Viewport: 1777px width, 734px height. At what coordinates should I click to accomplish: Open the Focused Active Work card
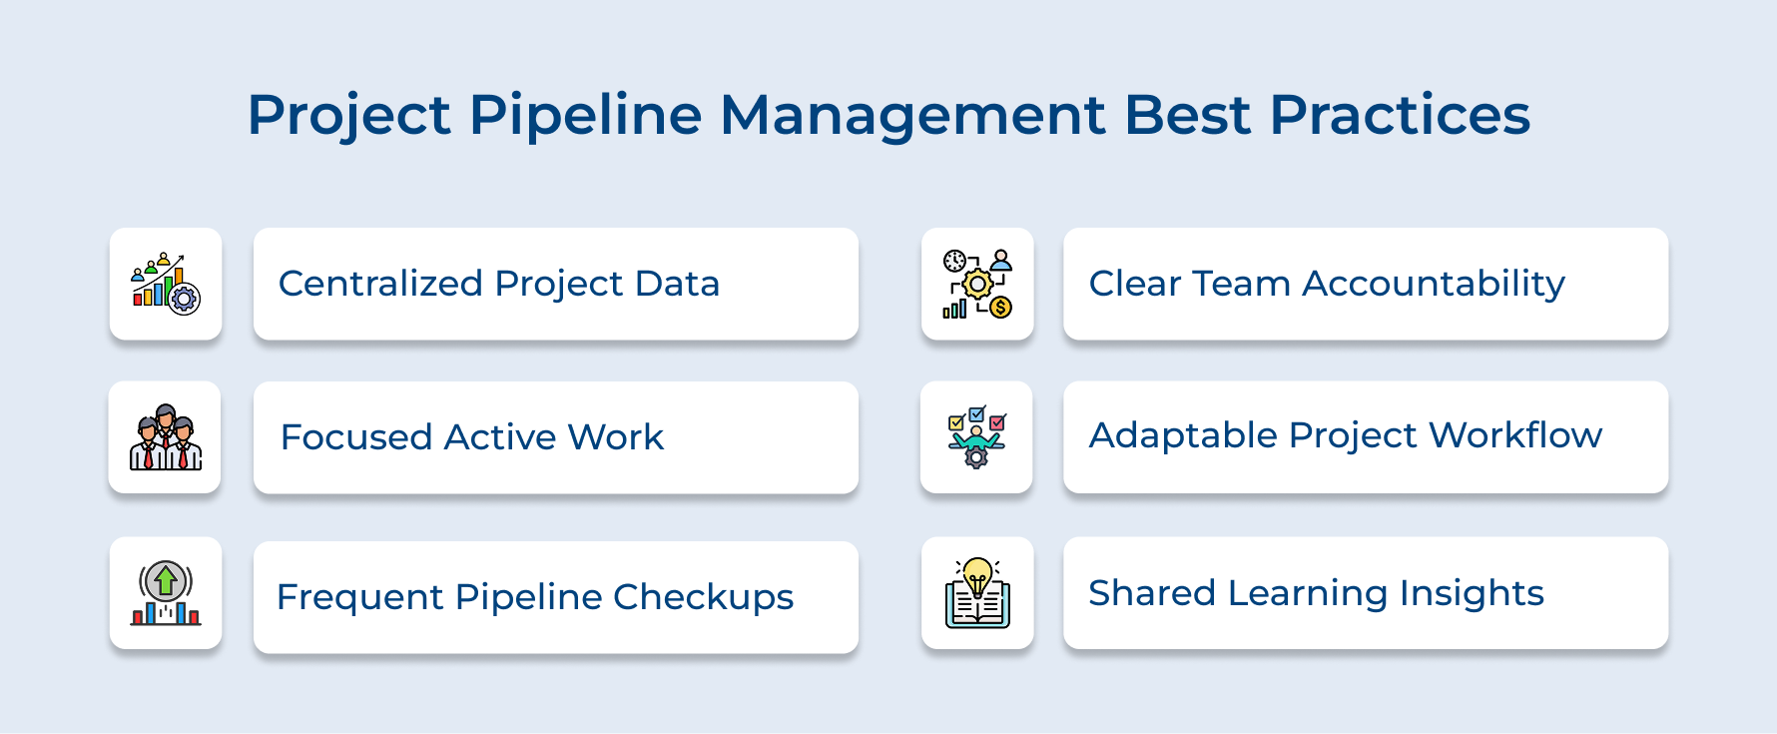point(556,437)
